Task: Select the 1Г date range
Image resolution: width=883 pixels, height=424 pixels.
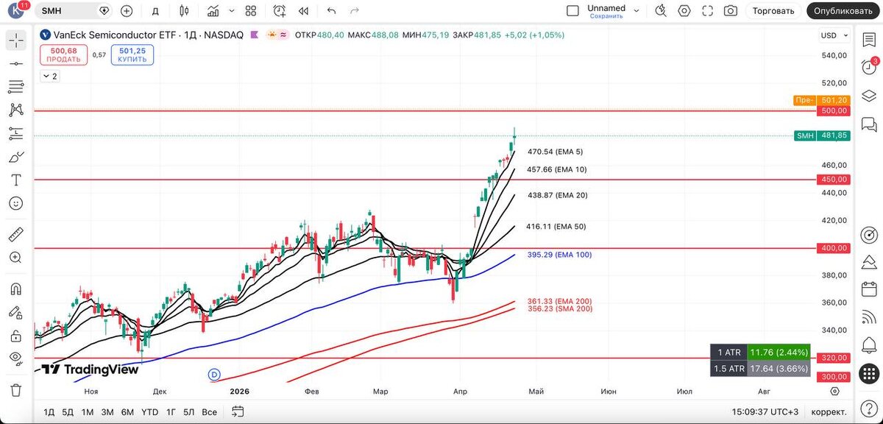Action: click(171, 412)
